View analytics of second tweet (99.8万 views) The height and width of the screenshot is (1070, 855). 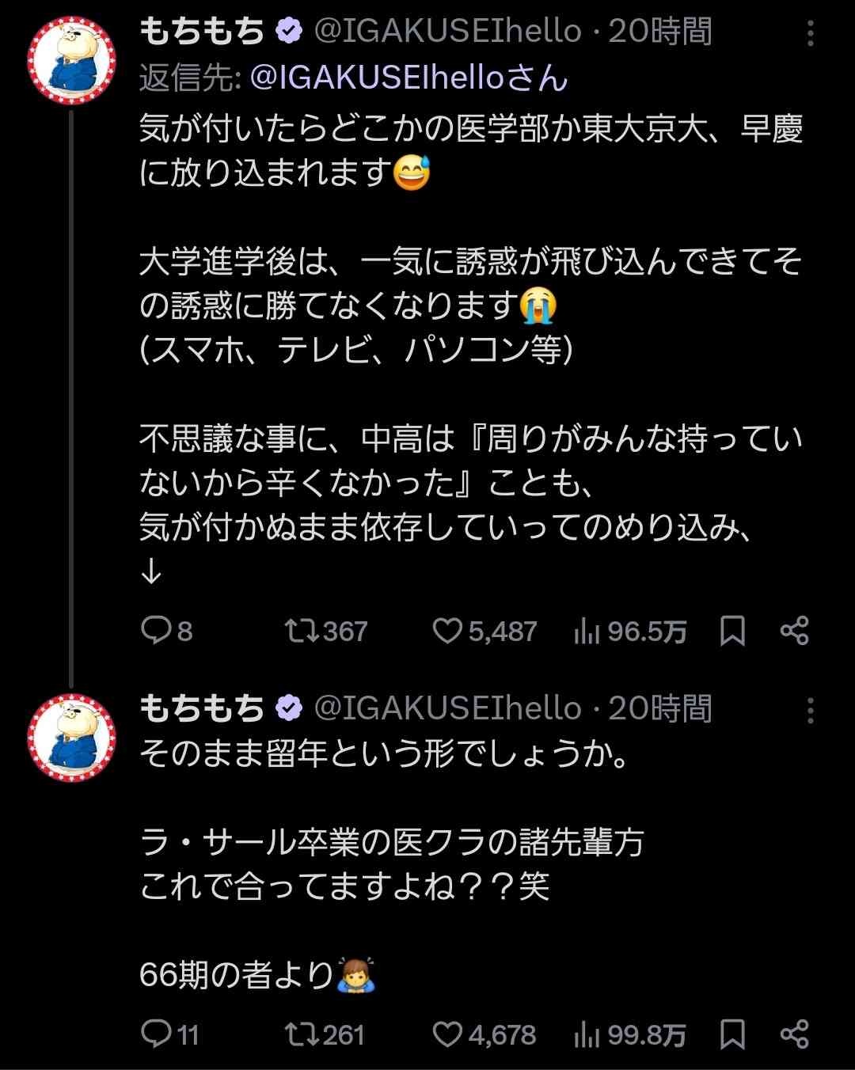point(587,1034)
